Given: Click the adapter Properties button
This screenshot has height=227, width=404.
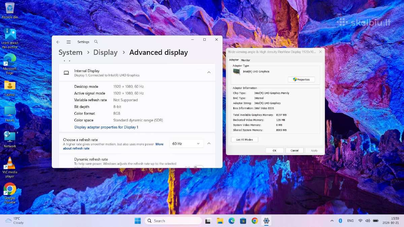Looking at the screenshot, I should point(301,80).
